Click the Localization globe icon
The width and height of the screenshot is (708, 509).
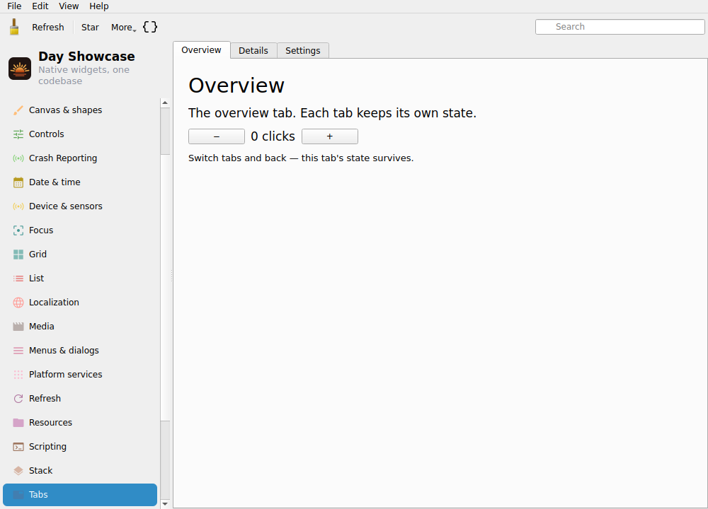18,303
